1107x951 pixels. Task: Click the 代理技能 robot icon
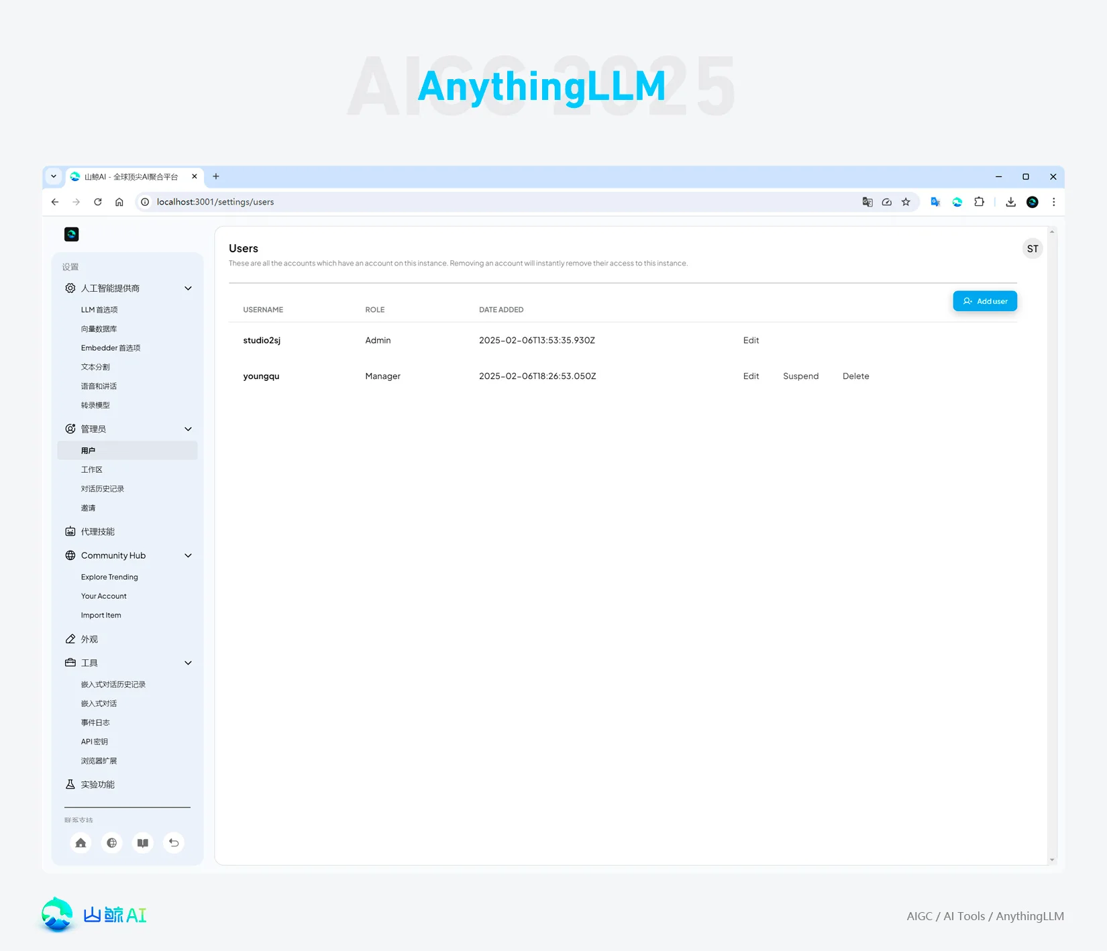[x=70, y=532]
